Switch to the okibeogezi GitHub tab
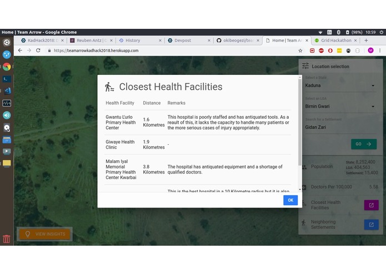The image size is (386, 274). (237, 40)
